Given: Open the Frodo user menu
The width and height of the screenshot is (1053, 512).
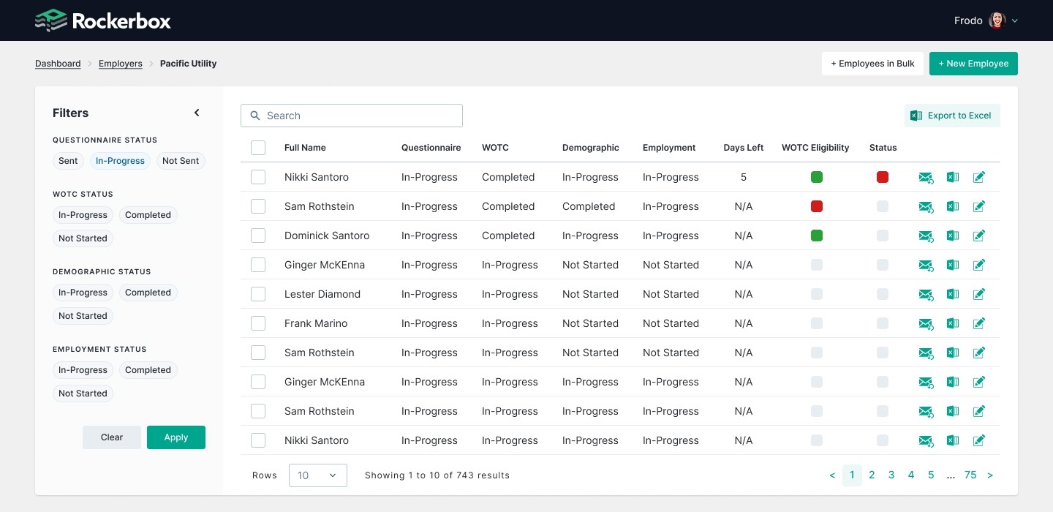Looking at the screenshot, I should (x=986, y=20).
